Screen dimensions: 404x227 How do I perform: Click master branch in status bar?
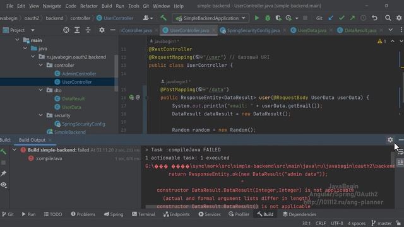pos(381,223)
